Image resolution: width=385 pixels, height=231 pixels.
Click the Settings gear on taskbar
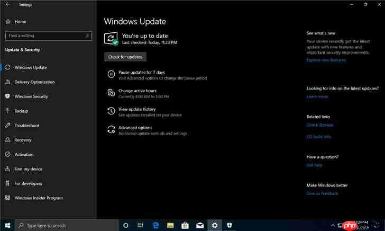click(x=215, y=225)
